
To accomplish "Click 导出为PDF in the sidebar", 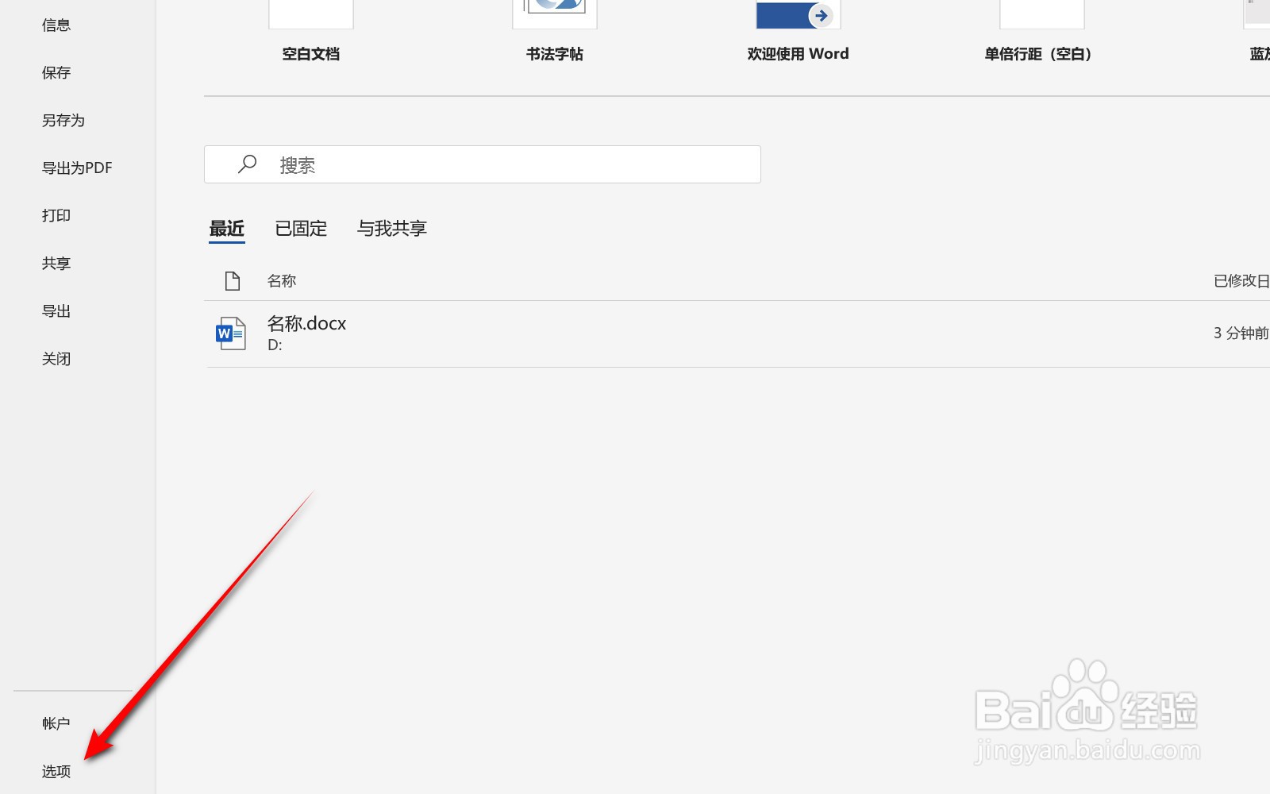I will (x=75, y=168).
